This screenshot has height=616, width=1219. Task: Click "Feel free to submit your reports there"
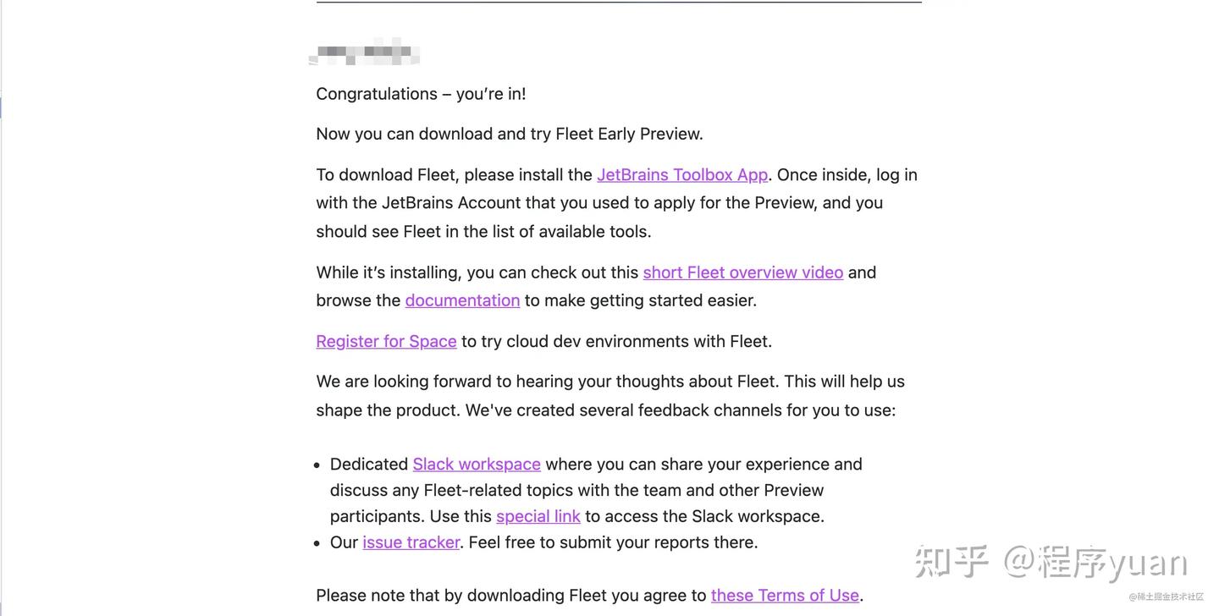point(613,542)
